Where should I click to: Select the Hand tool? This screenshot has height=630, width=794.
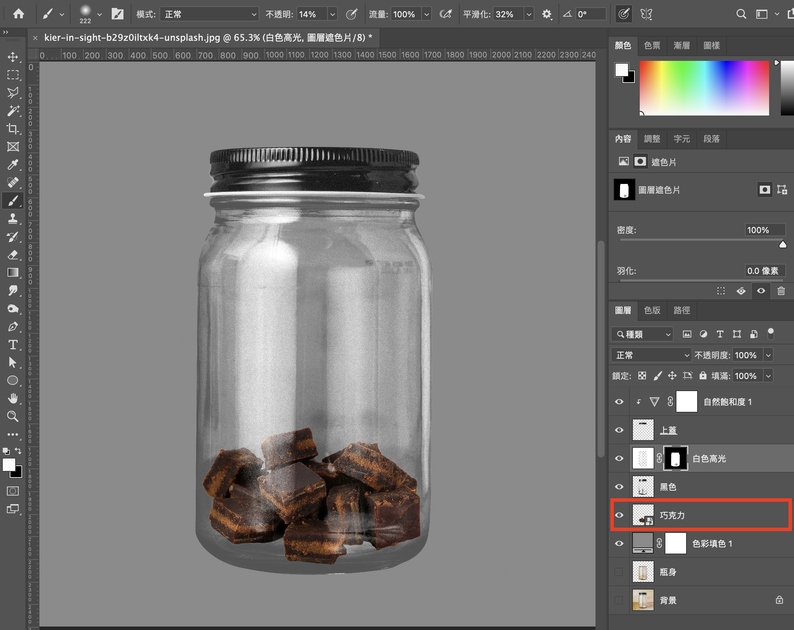click(x=13, y=398)
